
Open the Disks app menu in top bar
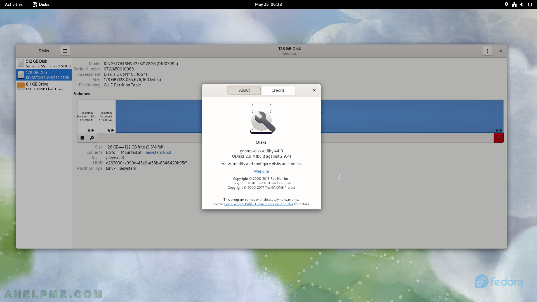coord(41,4)
